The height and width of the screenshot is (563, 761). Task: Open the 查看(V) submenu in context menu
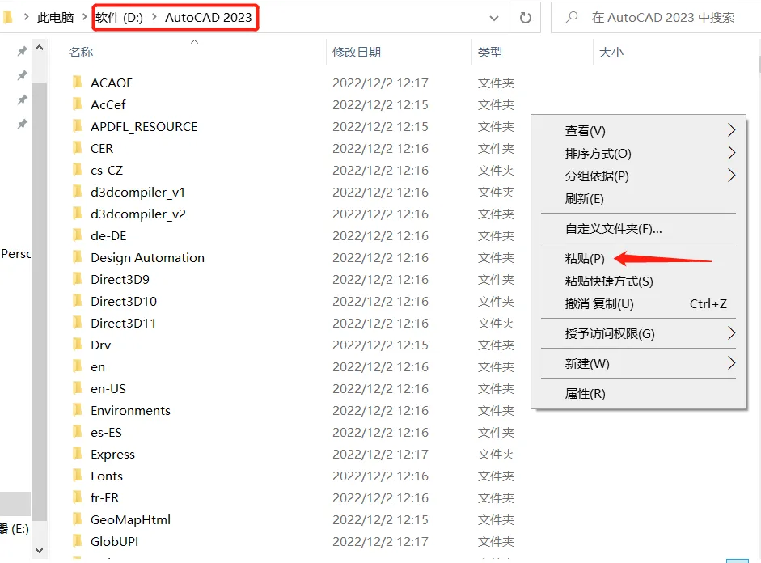[639, 130]
